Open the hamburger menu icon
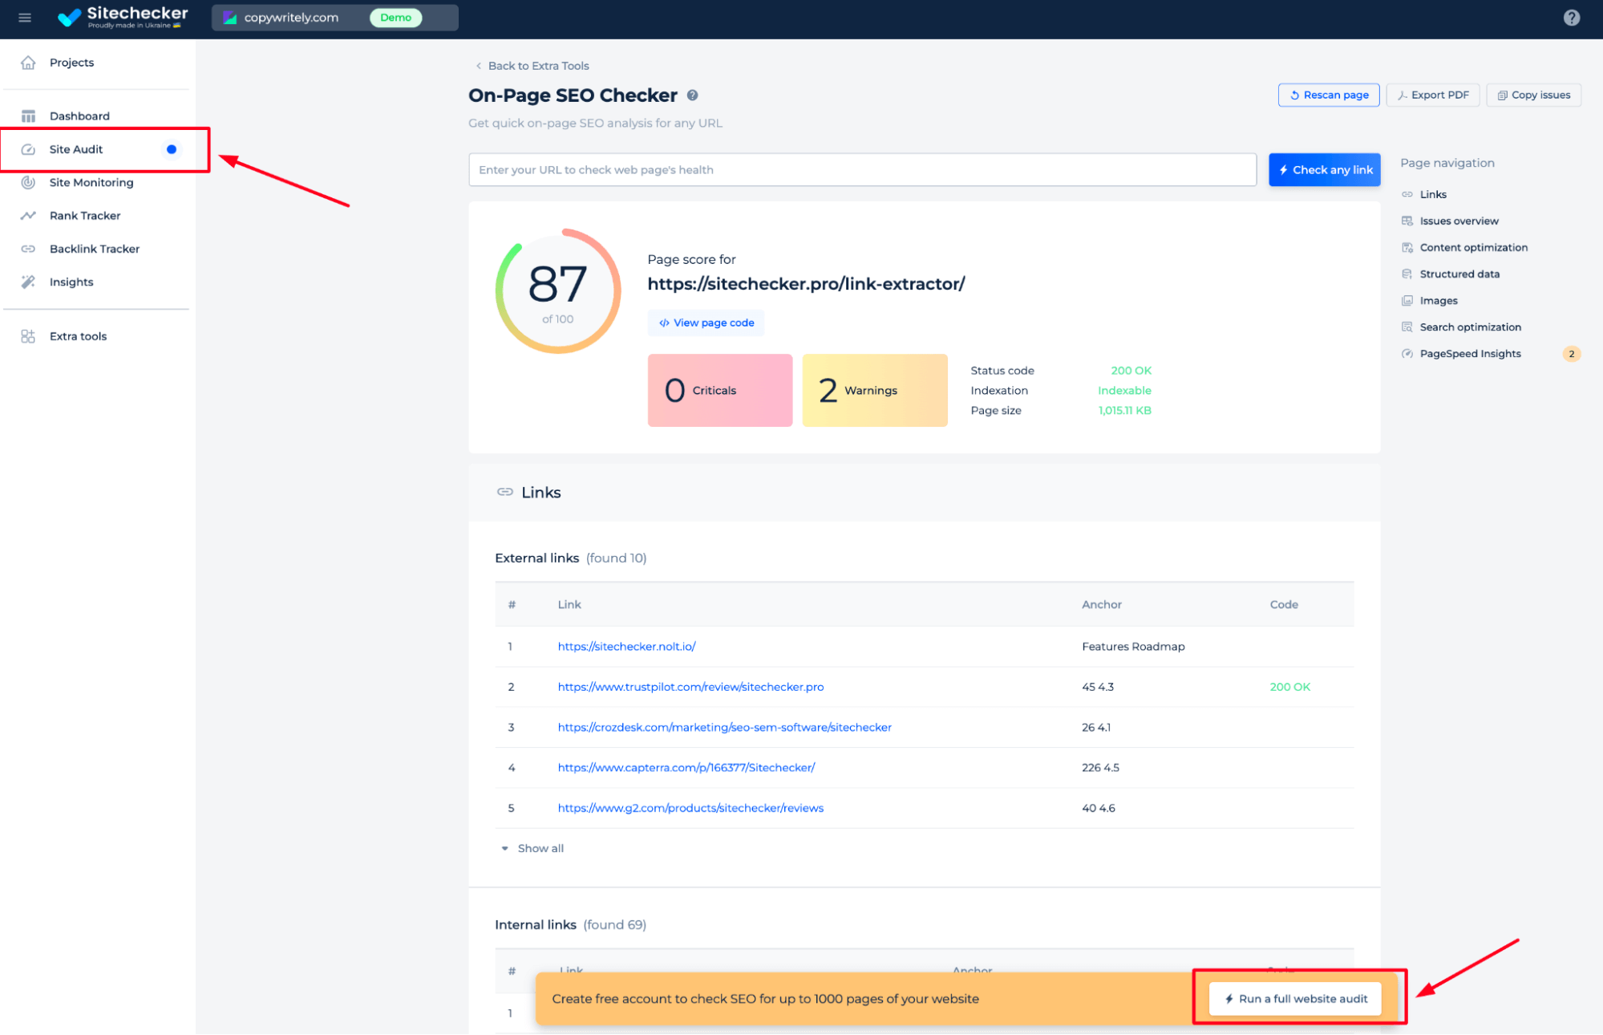1603x1035 pixels. [25, 18]
